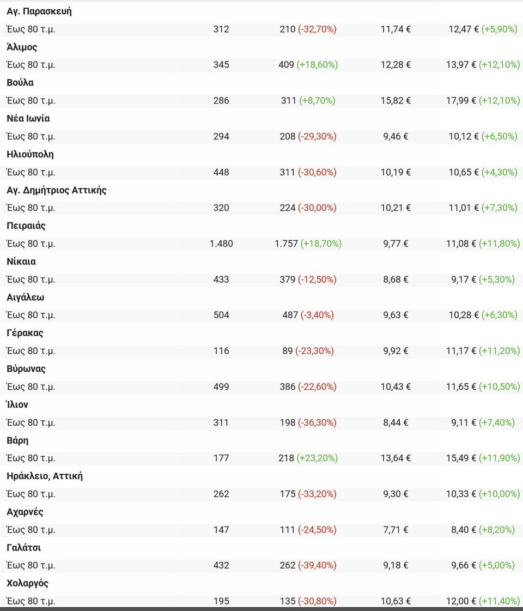Screen dimensions: 523x611
Task: Select the Χολαργός area name
Action: coord(28,584)
